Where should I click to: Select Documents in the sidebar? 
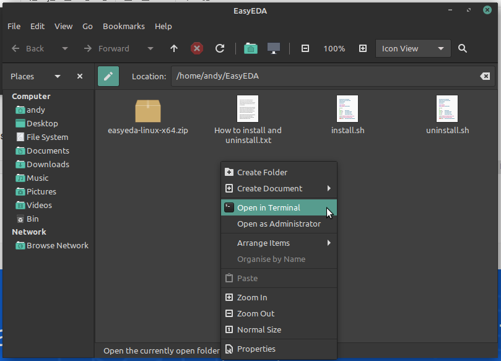[42, 151]
